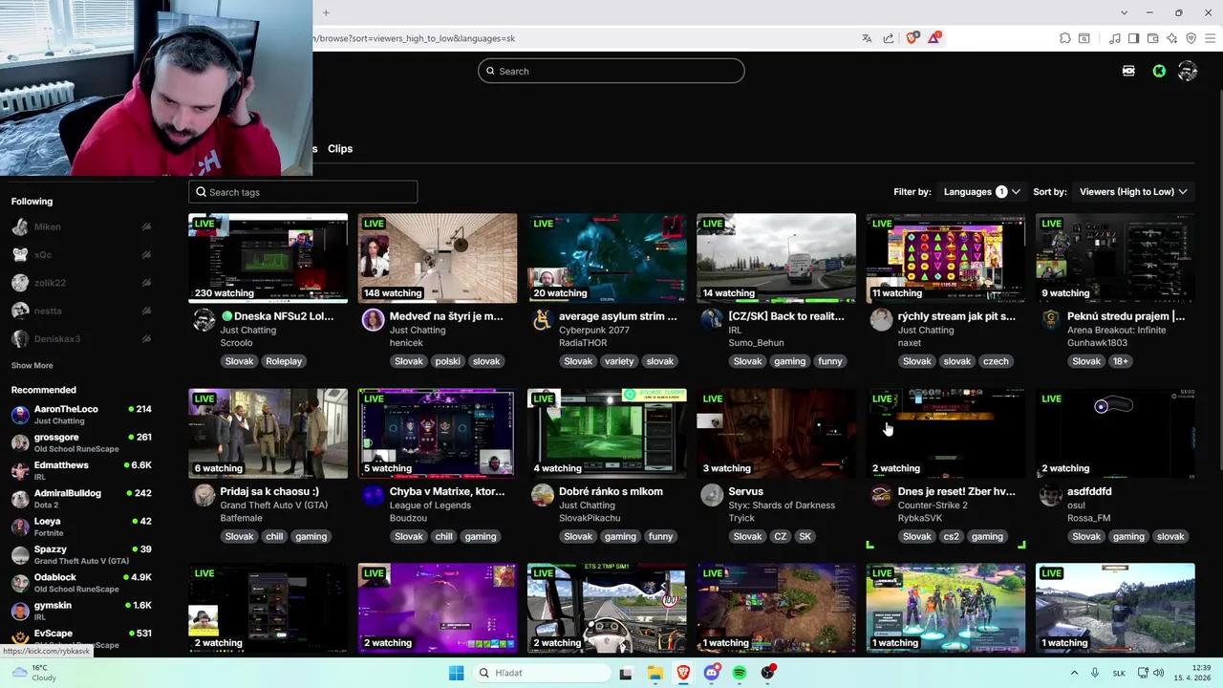Open the asdfddfd osu! stream title
Viewport: 1223px width, 688px height.
tap(1089, 491)
